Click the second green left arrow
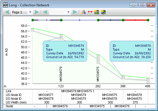158x111 pixels. point(45,12)
